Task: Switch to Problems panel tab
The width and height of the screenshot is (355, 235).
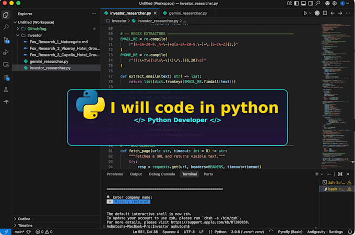Action: (115, 174)
